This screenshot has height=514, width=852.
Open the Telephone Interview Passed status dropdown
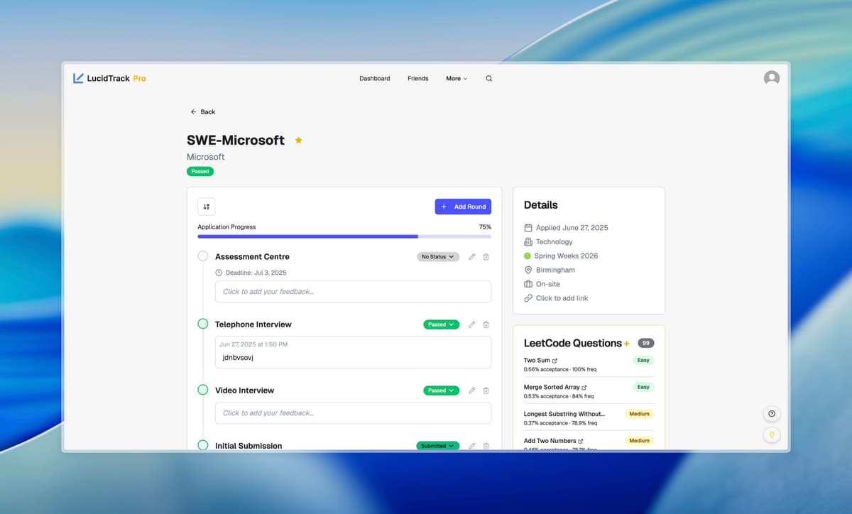pyautogui.click(x=441, y=324)
